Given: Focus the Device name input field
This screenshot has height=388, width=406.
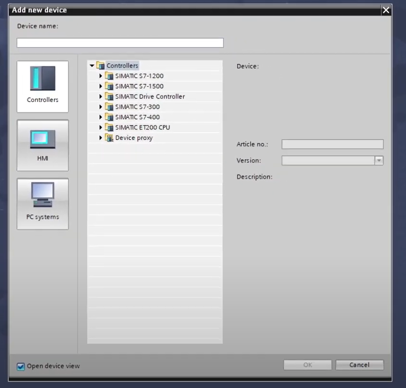Looking at the screenshot, I should click(x=120, y=43).
